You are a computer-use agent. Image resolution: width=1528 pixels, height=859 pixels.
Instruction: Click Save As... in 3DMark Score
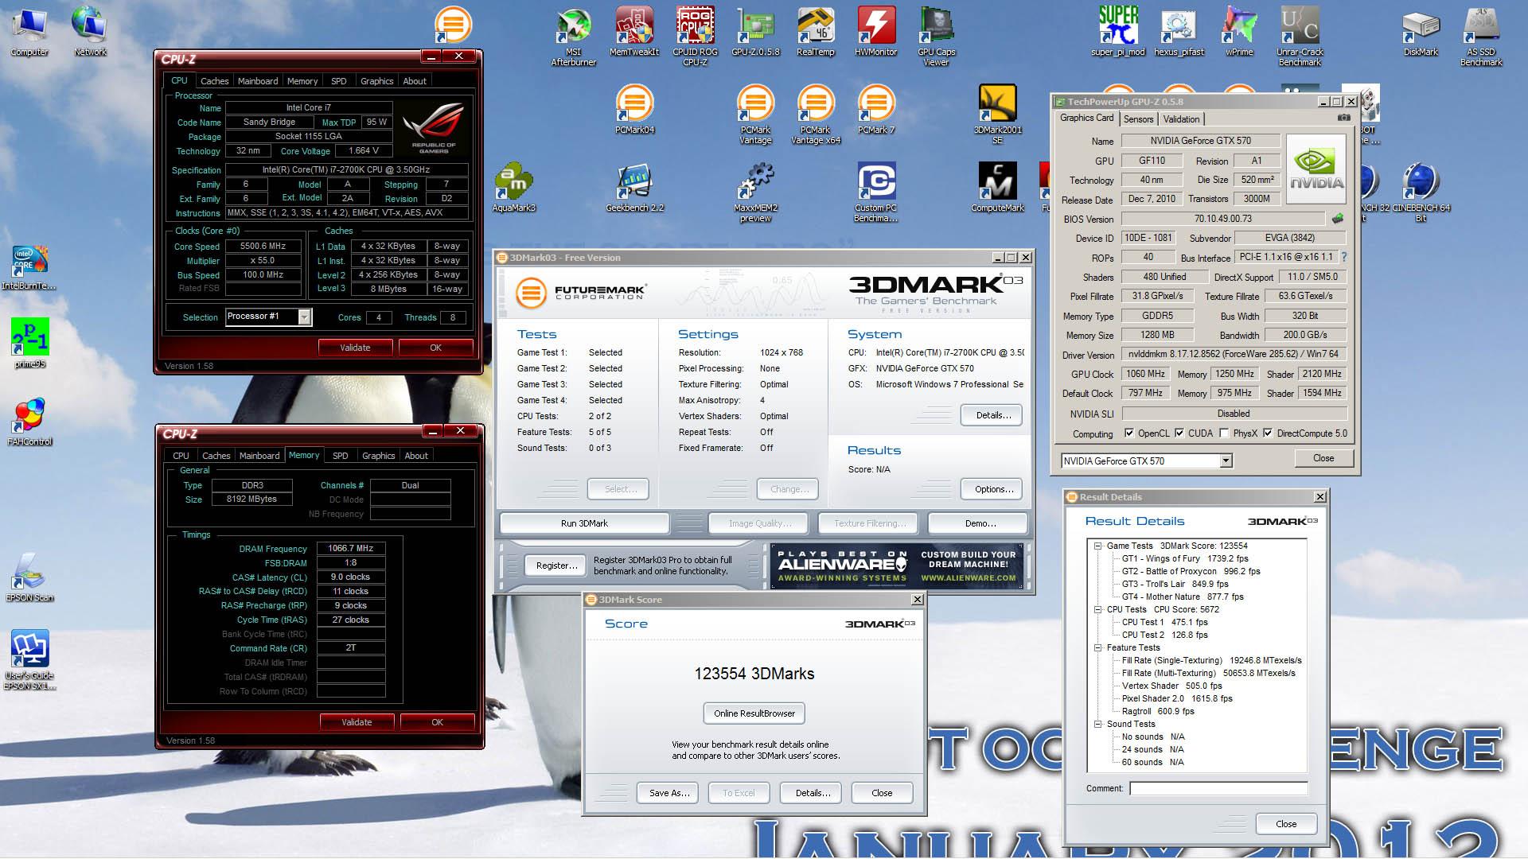(668, 793)
